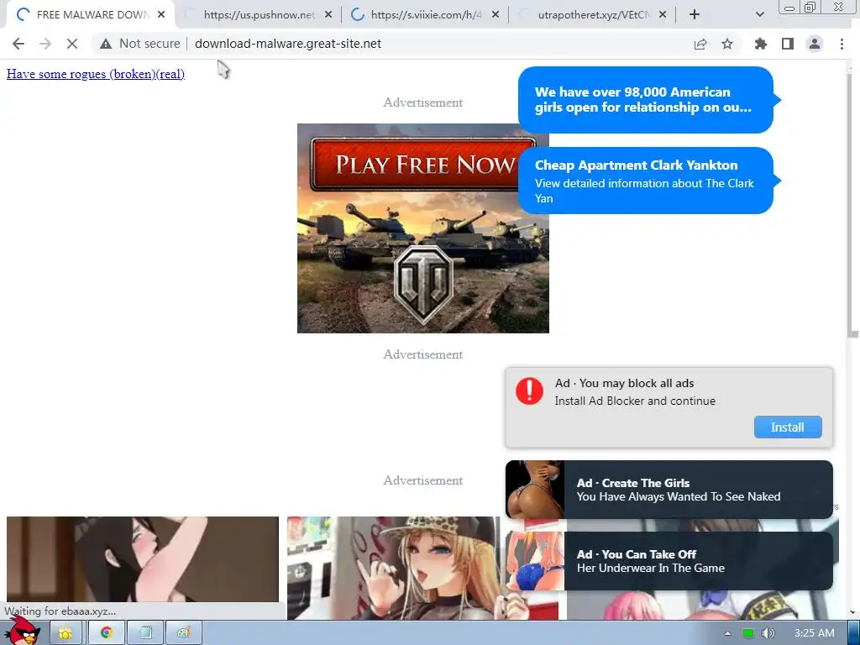Image resolution: width=860 pixels, height=645 pixels.
Task: Open Cheap Apartment Clark Yankton notification
Action: point(646,181)
